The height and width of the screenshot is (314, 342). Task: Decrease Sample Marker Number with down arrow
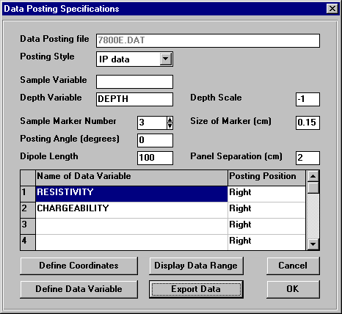[170, 126]
